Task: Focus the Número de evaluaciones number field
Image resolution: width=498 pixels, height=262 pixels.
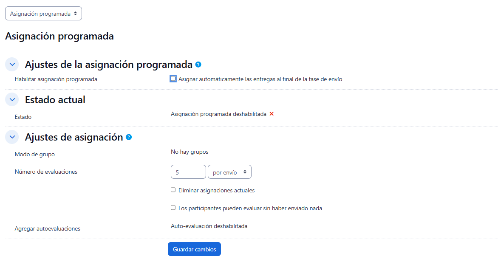Action: 188,172
